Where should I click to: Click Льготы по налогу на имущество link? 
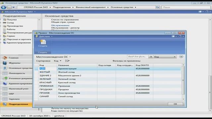pyautogui.click(x=70, y=108)
